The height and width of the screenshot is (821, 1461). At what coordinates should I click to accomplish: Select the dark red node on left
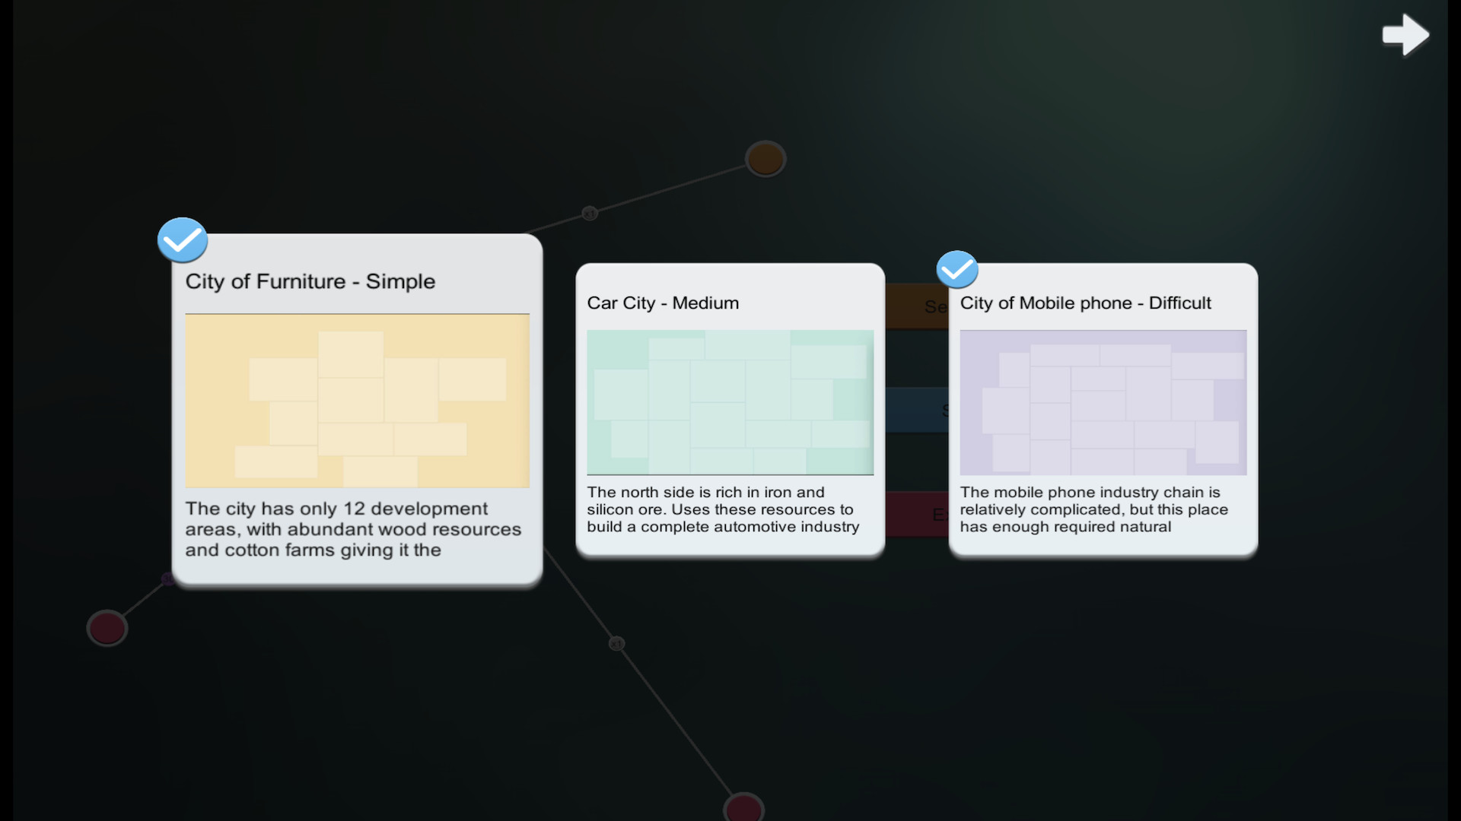107,629
